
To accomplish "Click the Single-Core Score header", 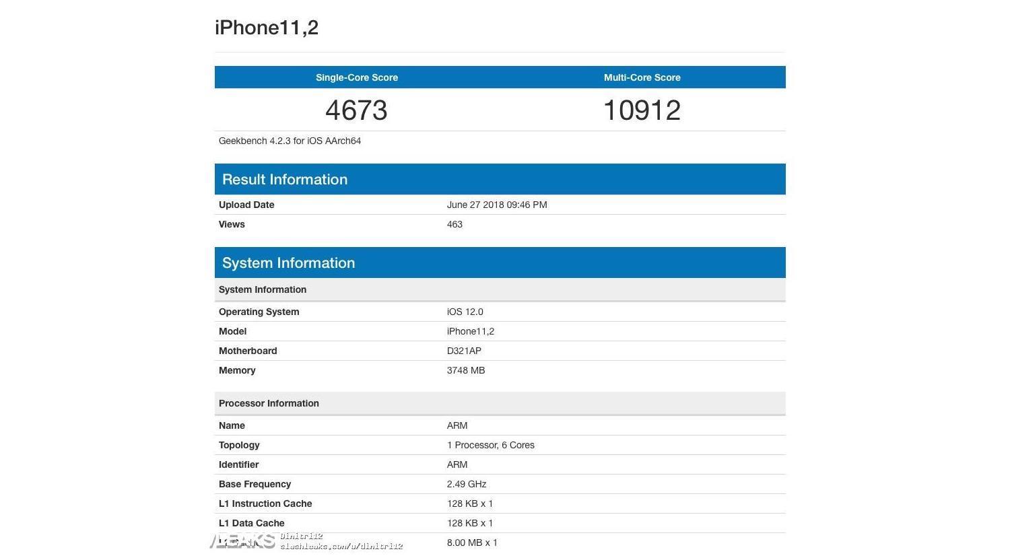I will 357,77.
